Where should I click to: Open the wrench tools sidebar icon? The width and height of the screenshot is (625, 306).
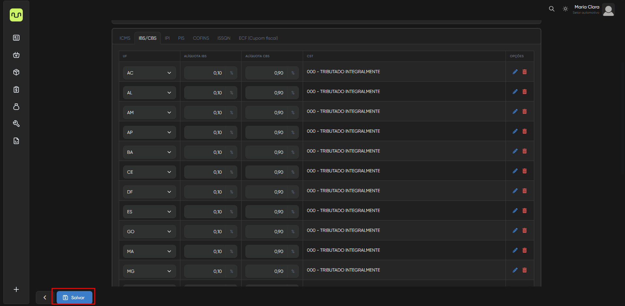click(x=16, y=124)
